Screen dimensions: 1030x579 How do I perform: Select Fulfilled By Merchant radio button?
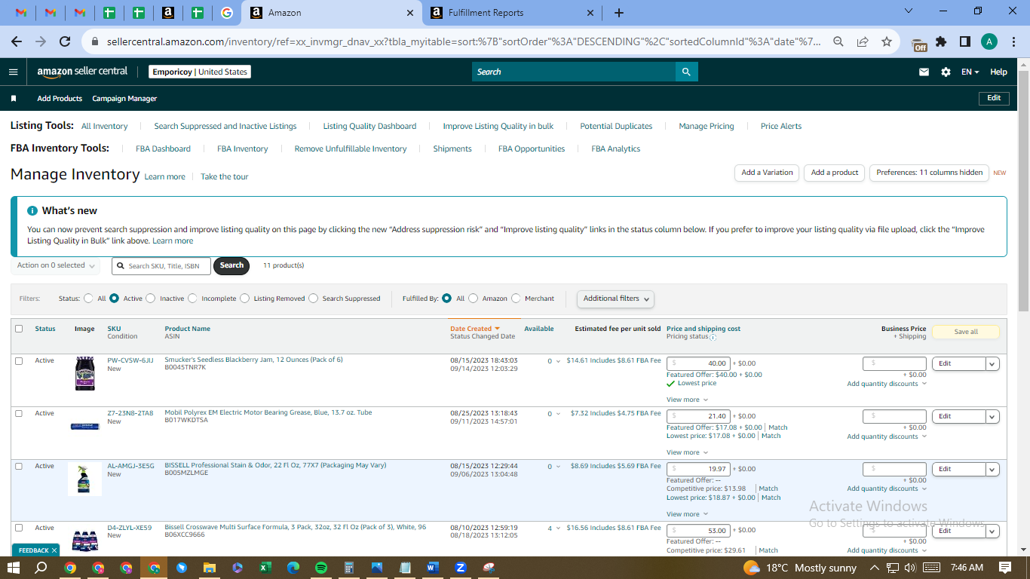516,299
